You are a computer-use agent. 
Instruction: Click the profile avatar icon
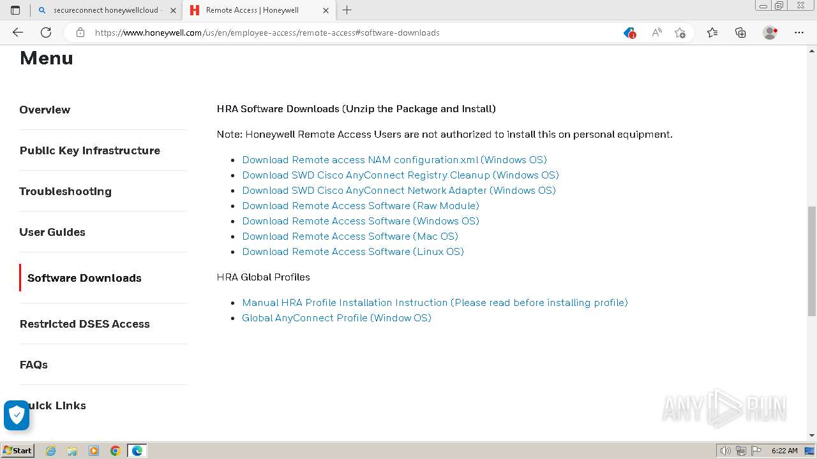(x=770, y=33)
